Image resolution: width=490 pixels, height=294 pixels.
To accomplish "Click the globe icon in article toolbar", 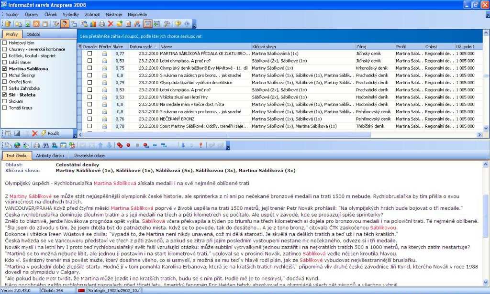I will click(17, 145).
